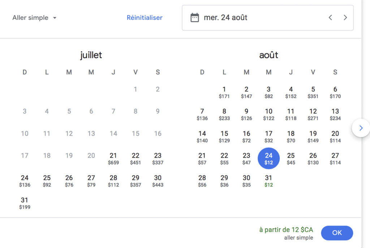Screen dimensions: 370x248
Task: Pick August 1 with $171 fare
Action: tap(224, 92)
